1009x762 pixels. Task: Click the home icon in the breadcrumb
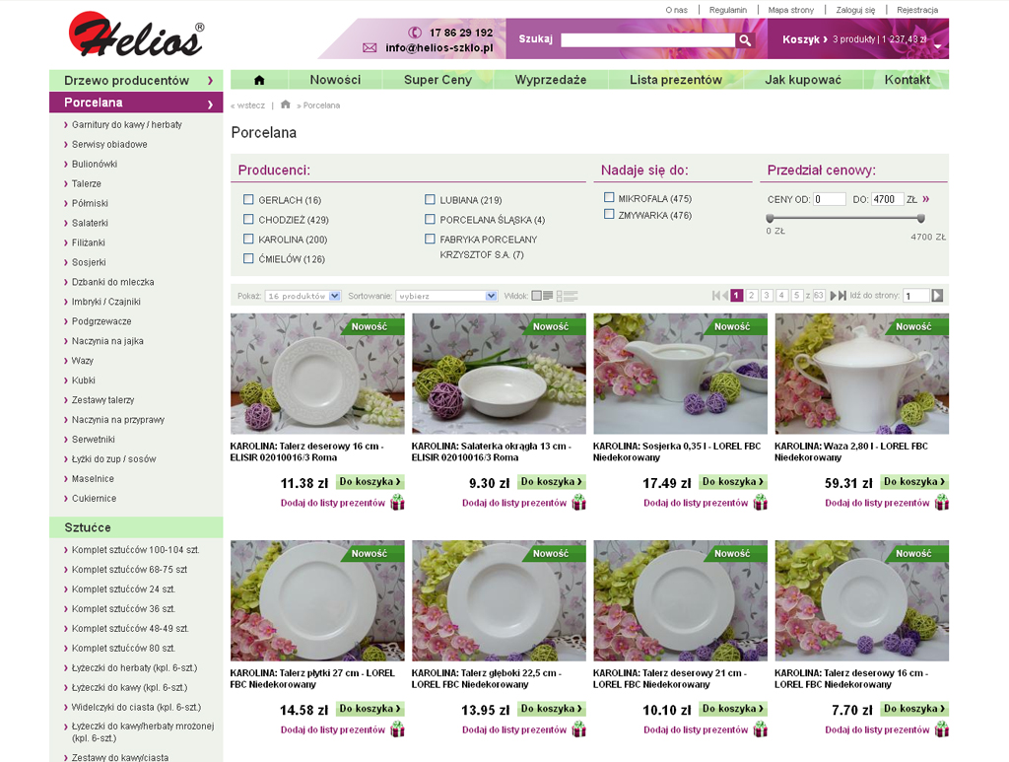[x=286, y=104]
